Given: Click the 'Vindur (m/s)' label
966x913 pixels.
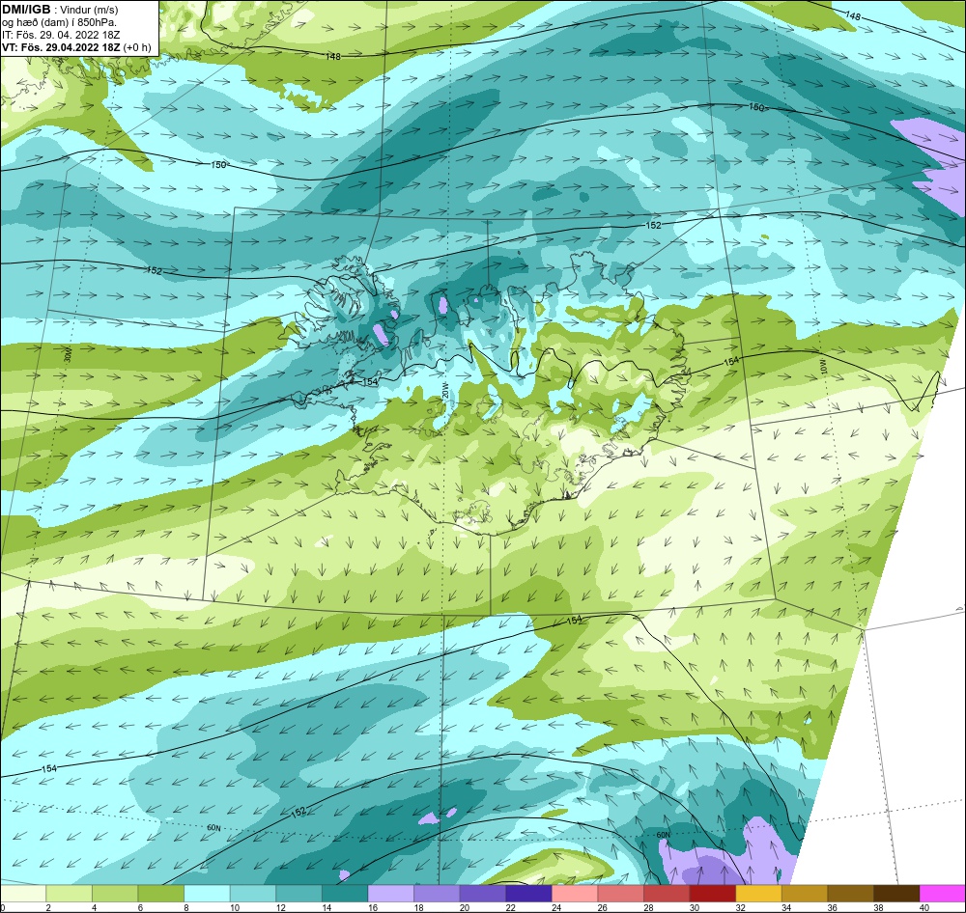Looking at the screenshot, I should click(x=89, y=10).
